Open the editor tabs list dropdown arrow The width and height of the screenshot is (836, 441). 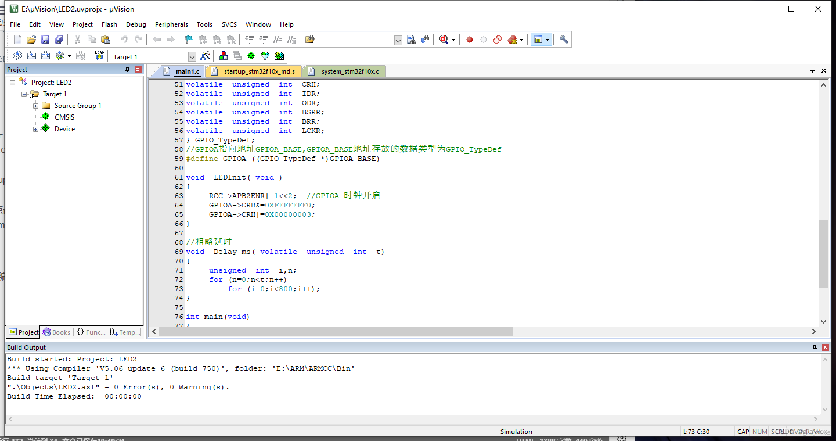pos(813,71)
